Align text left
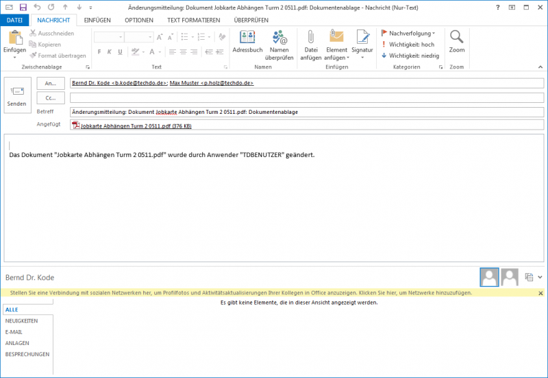The height and width of the screenshot is (378, 548). [x=173, y=52]
